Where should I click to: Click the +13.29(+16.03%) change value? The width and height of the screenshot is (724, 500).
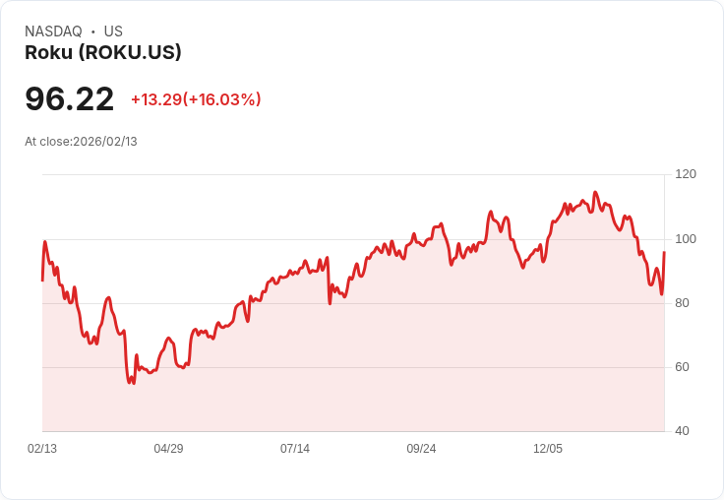pyautogui.click(x=196, y=99)
